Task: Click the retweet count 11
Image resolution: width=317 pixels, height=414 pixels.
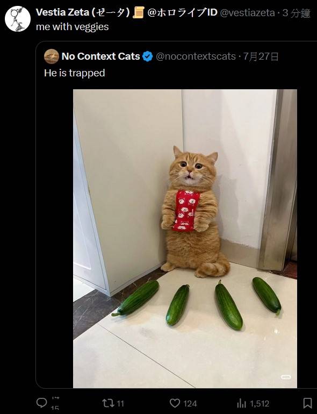Action: coord(120,403)
